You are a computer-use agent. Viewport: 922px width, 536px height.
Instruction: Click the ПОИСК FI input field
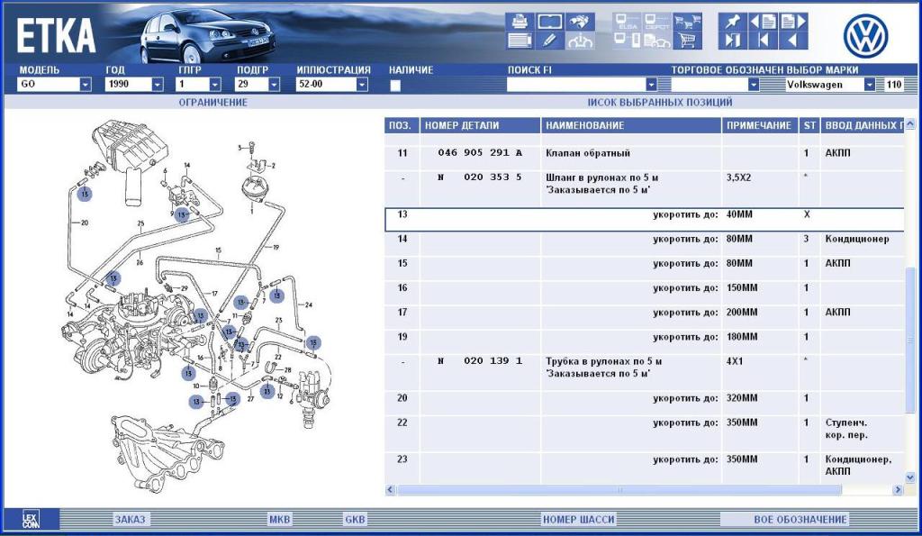pos(575,85)
